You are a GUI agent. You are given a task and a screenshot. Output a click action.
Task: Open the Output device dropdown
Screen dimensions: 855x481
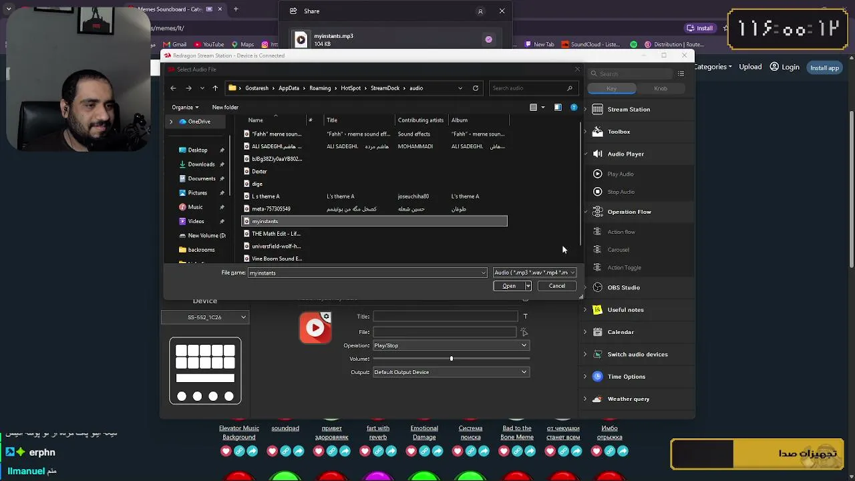pos(451,372)
